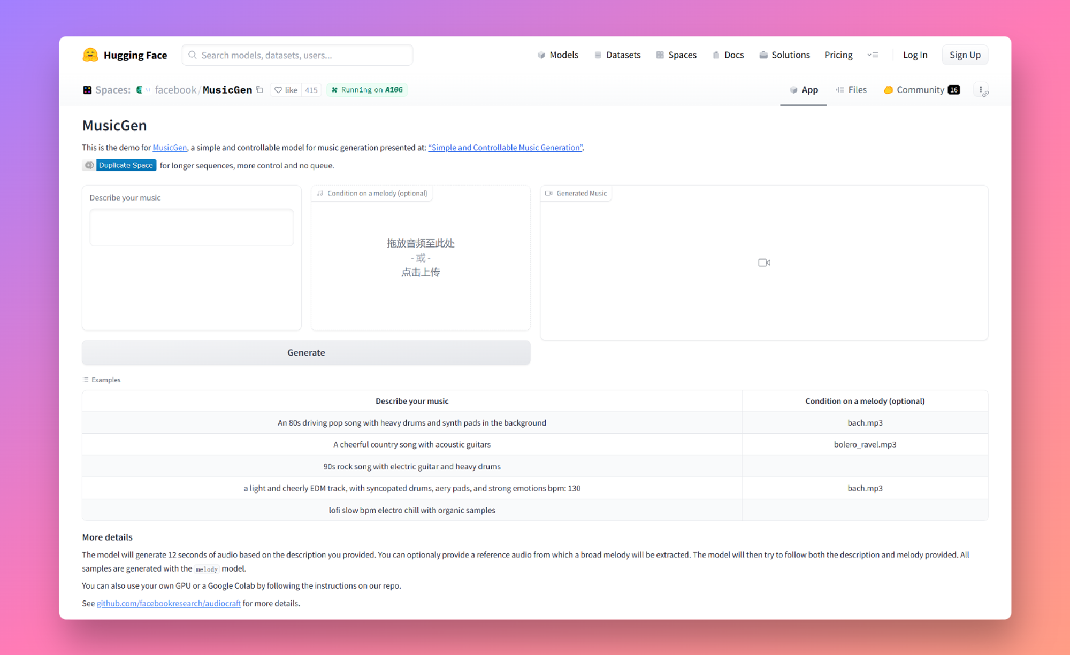The height and width of the screenshot is (655, 1070).
Task: Click the Log In link
Action: (x=915, y=55)
